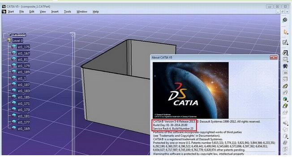The width and height of the screenshot is (292, 161).
Task: Open the View menu
Action: point(43,12)
